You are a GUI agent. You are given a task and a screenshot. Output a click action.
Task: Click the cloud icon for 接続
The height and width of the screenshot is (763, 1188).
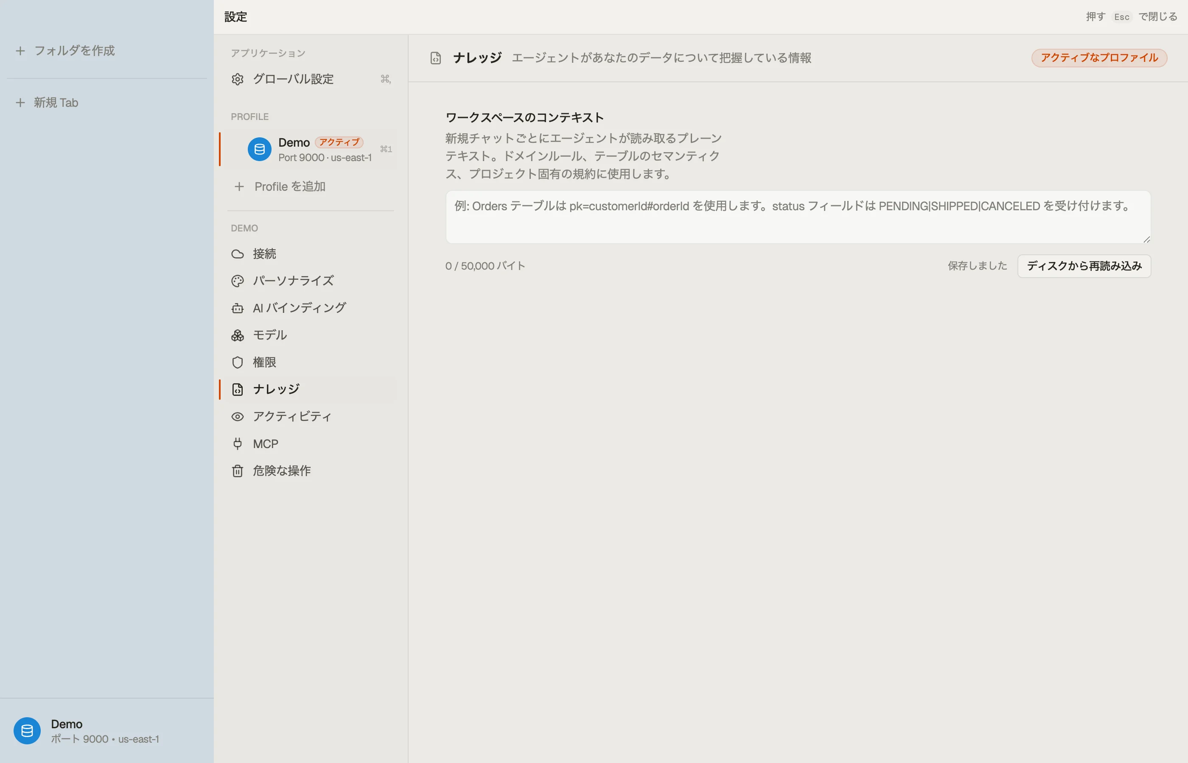coord(238,254)
